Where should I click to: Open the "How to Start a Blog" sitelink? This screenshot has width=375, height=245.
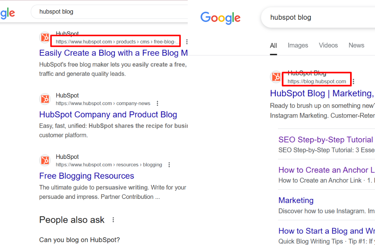pos(326,231)
